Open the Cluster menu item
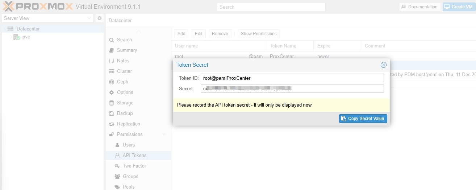 [x=124, y=71]
